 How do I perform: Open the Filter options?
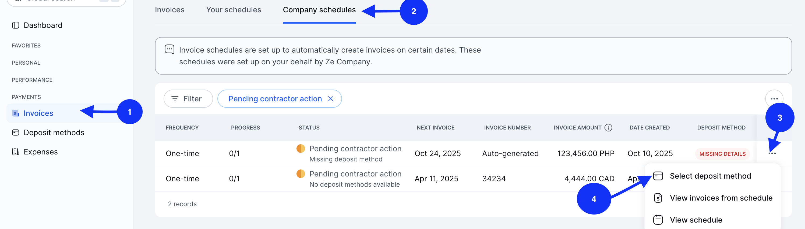coord(188,99)
